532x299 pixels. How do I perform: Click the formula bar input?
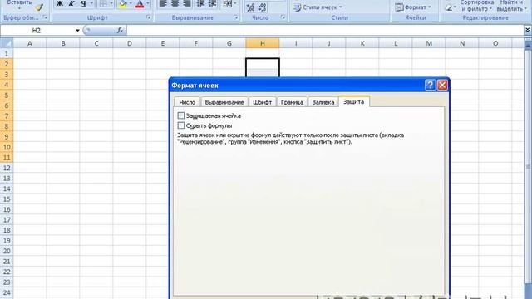pos(325,30)
